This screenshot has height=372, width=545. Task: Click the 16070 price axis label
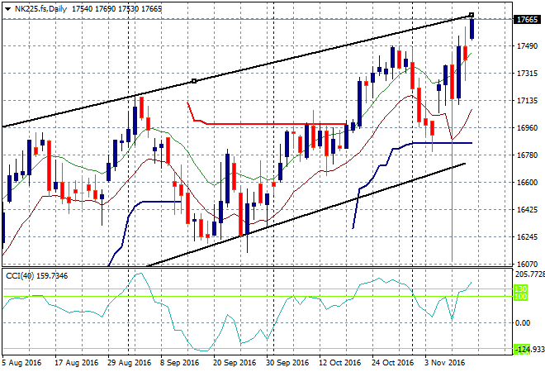[527, 265]
